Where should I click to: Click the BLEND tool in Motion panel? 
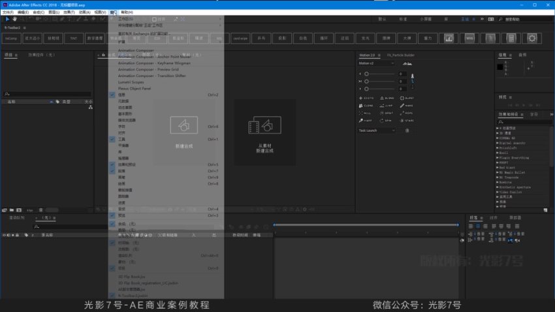coord(387,98)
